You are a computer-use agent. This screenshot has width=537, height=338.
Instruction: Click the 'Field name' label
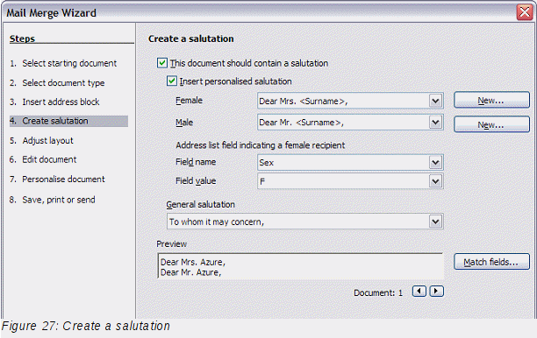pyautogui.click(x=196, y=162)
